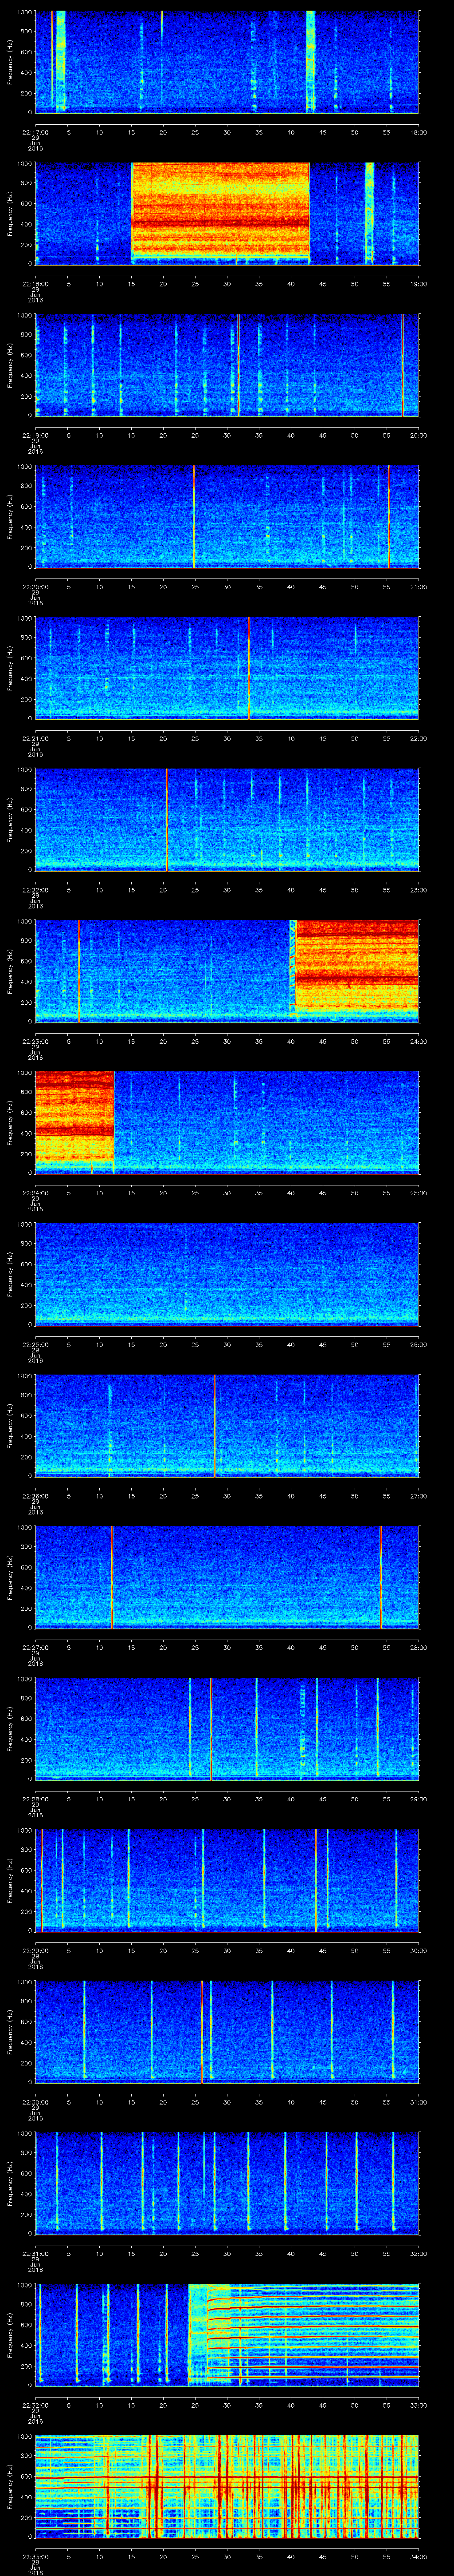Viewport: 454px width, 2576px height.
Task: Click the red vertical spike near 12s in 22:27 panel
Action: coord(113,1578)
